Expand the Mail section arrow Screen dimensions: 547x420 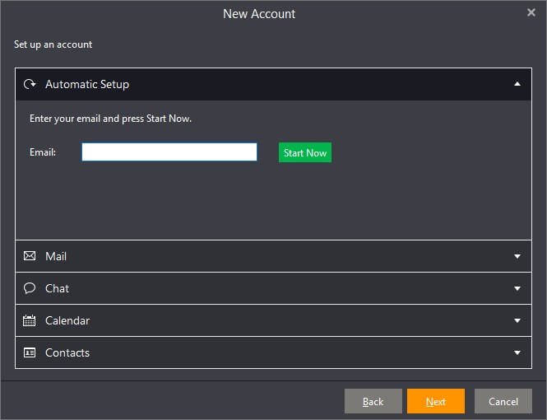coord(517,256)
